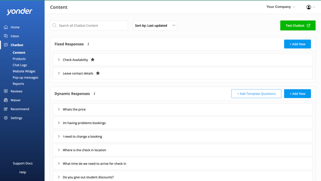Click the Fixed Responses info icon
This screenshot has height=181, width=321.
tap(89, 44)
